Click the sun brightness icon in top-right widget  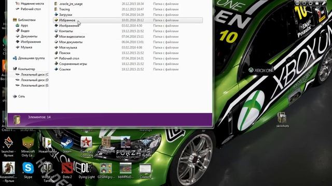304,3
